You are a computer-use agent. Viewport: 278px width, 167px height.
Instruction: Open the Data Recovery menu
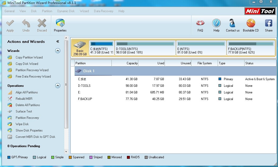(104, 11)
